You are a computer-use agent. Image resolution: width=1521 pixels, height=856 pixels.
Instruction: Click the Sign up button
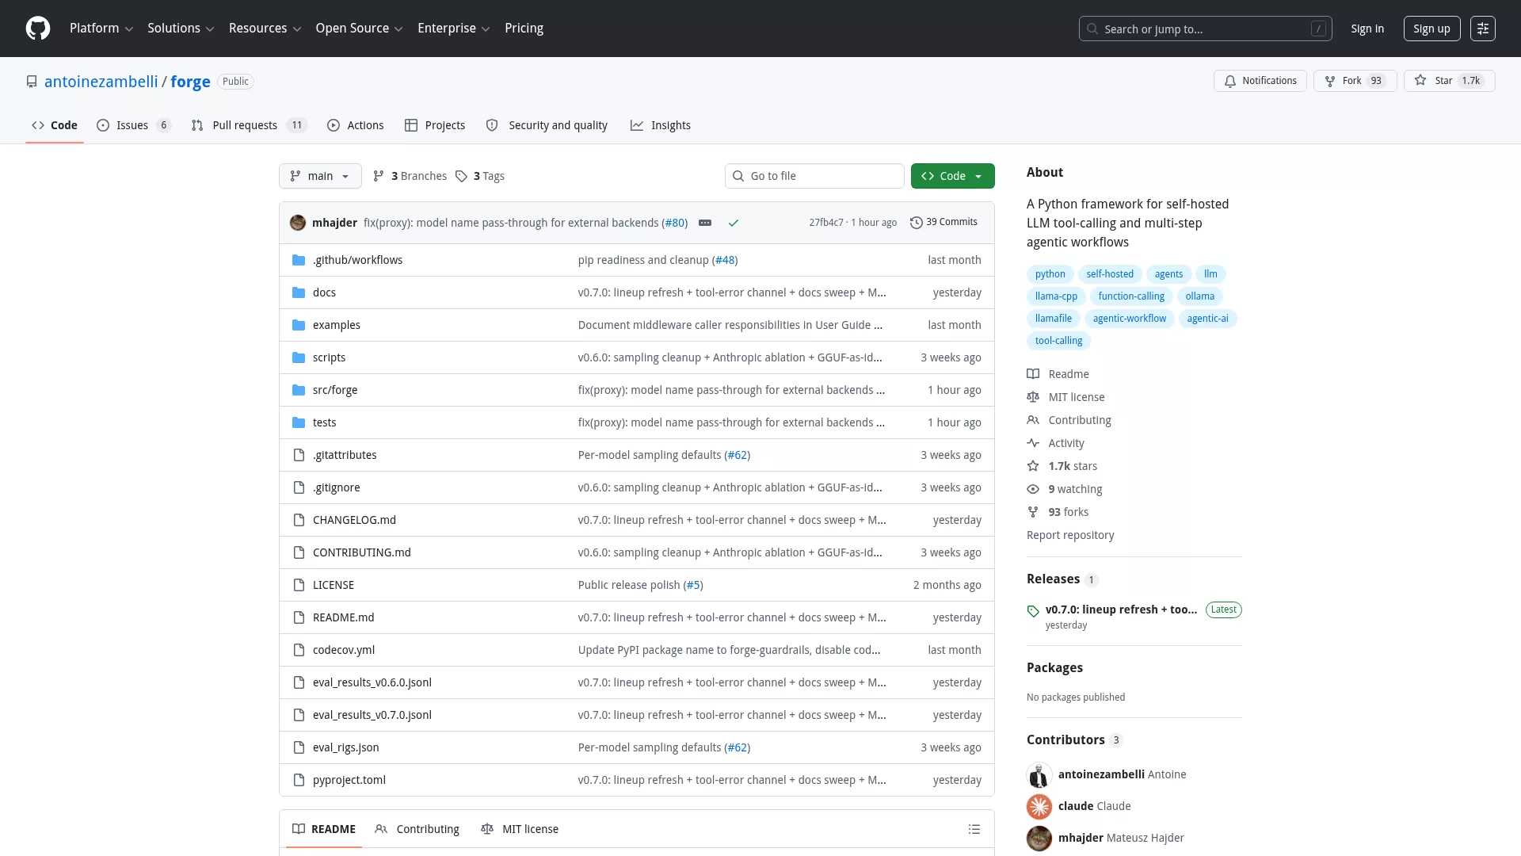point(1431,29)
